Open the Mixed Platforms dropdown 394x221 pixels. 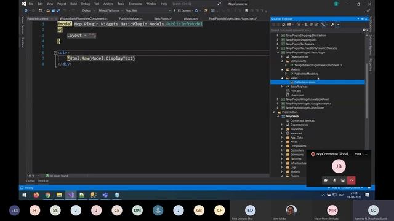pyautogui.click(x=110, y=10)
